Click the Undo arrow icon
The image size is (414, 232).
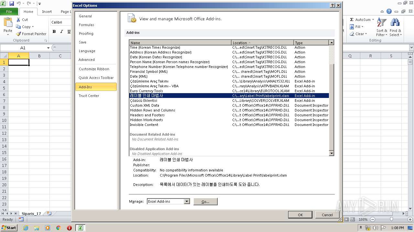(x=18, y=4)
